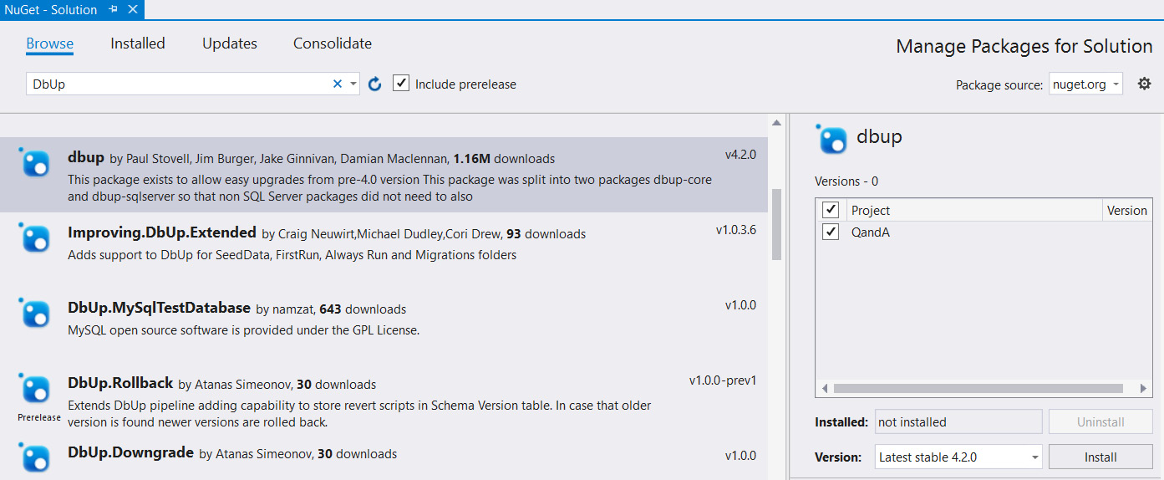Open the search history dropdown arrow

tap(353, 84)
